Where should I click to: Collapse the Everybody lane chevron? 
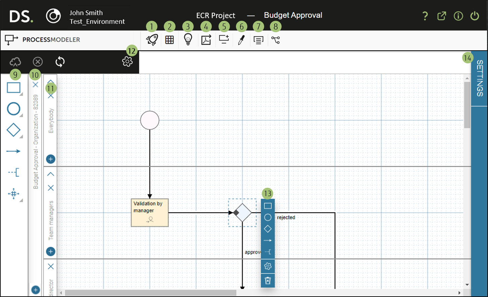point(51,81)
